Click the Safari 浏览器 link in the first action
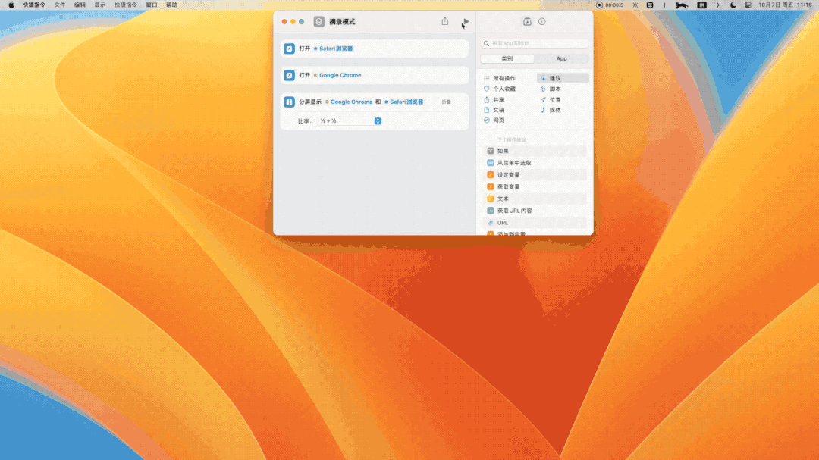 click(x=334, y=48)
